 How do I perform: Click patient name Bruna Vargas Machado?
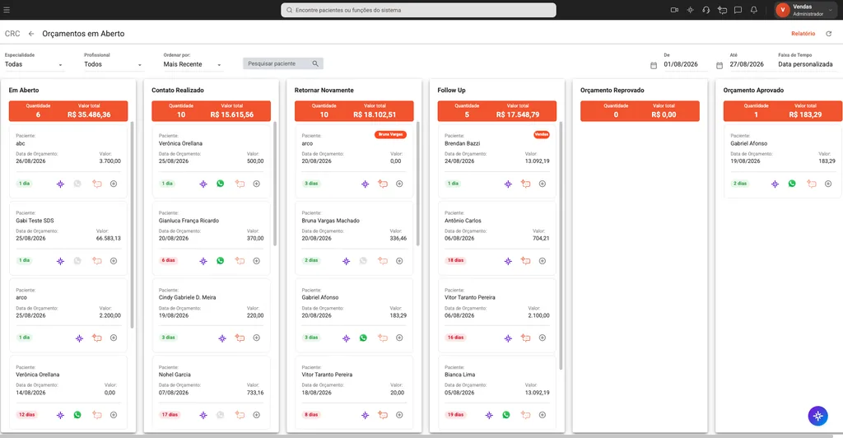(331, 221)
